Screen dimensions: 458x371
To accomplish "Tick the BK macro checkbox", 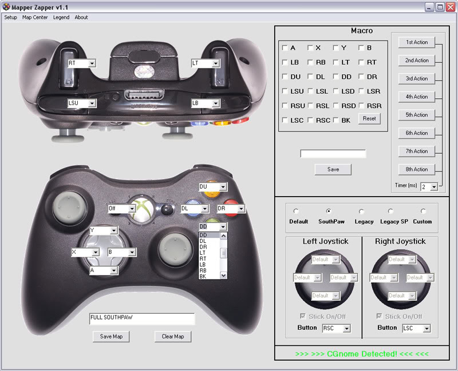I will [x=336, y=120].
